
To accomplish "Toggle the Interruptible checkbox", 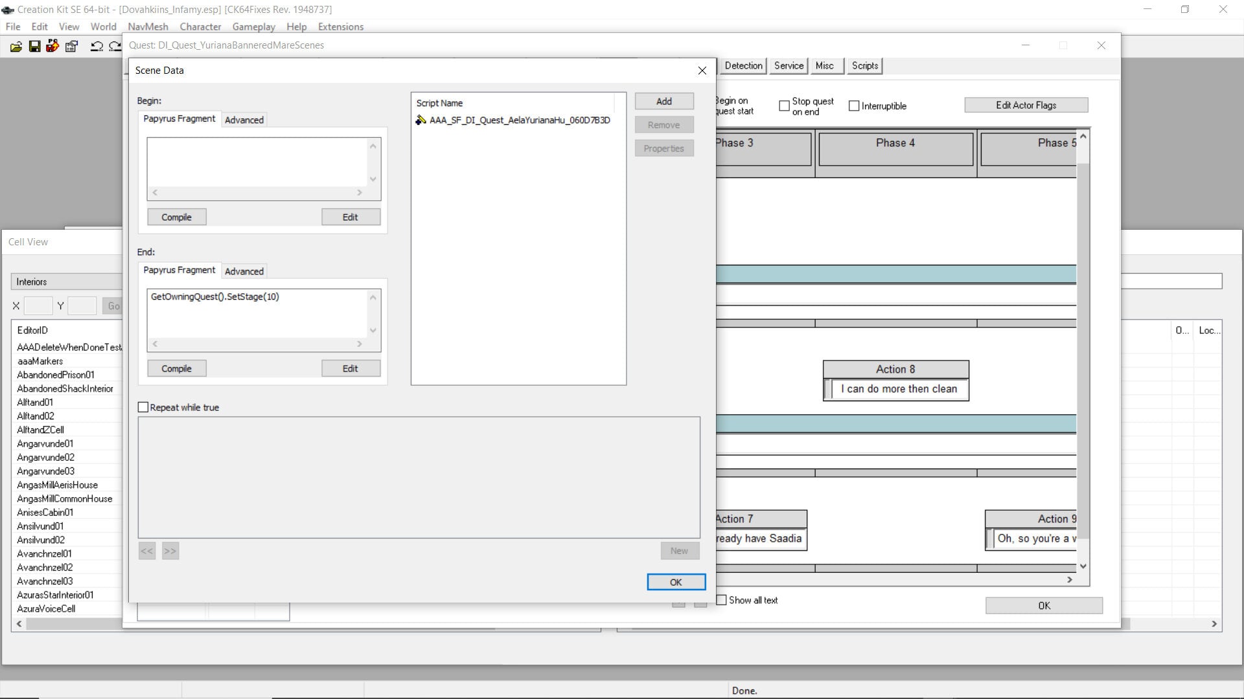I will (x=854, y=105).
